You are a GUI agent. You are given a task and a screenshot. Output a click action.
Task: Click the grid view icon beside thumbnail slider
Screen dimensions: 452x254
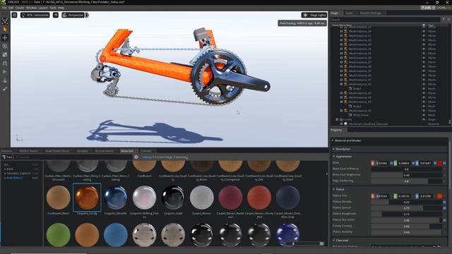click(x=322, y=243)
